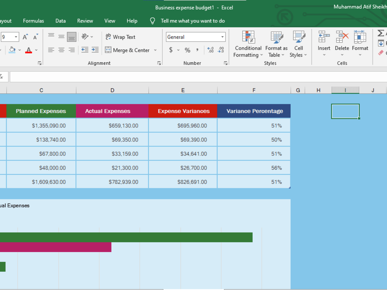Switch to the Formulas tab
Image resolution: width=387 pixels, height=290 pixels.
point(33,21)
